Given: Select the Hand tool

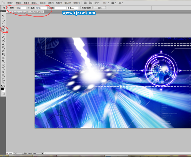Looking at the screenshot, I should click(3, 79).
